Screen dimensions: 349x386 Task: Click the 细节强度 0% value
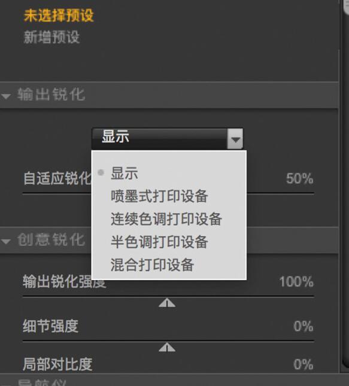click(304, 326)
